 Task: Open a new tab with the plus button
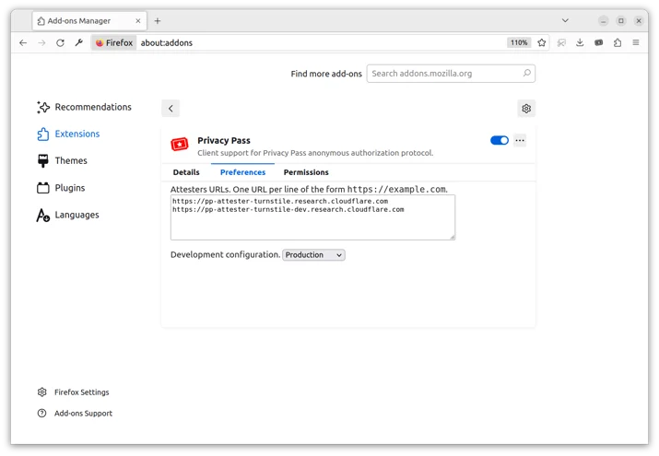pyautogui.click(x=158, y=21)
